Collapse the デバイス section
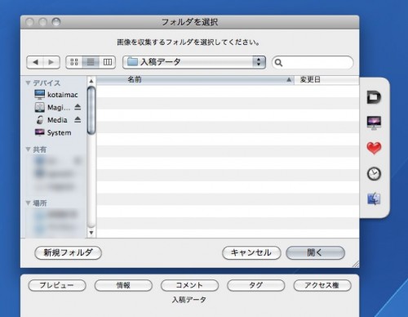The width and height of the screenshot is (408, 317). 28,83
